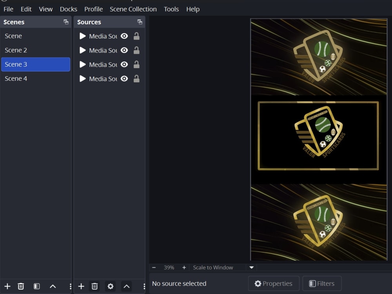Open Sources toolbar overflow dots
The width and height of the screenshot is (392, 294).
(x=144, y=286)
